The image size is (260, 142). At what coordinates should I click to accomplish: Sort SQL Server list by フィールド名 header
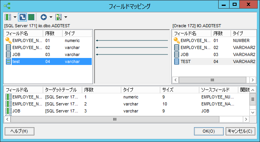click(x=23, y=33)
